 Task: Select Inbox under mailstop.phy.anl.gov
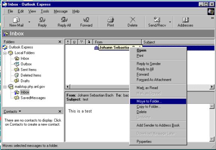tap(25, 92)
